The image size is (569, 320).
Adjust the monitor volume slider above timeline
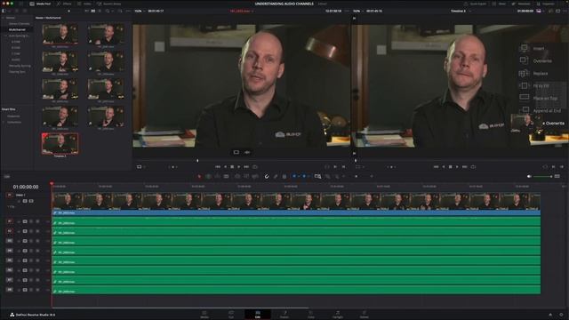(542, 176)
